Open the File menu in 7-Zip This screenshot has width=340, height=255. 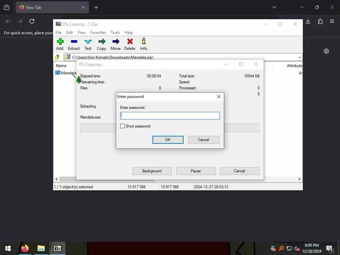coord(58,33)
